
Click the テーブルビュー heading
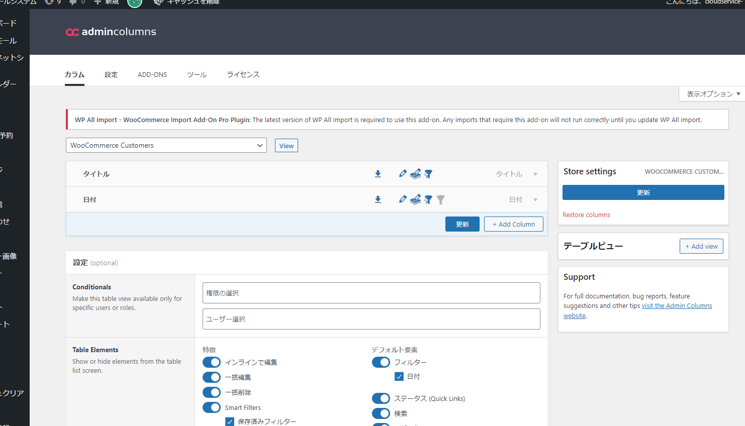pos(593,246)
